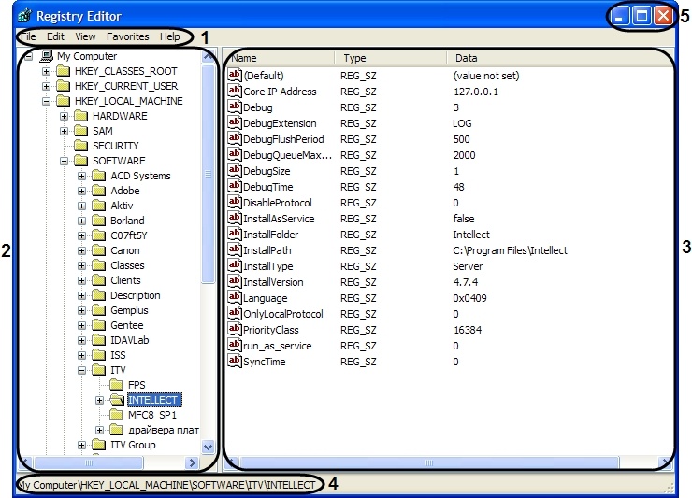Sort values by the Type column header
The height and width of the screenshot is (498, 692).
click(x=390, y=58)
